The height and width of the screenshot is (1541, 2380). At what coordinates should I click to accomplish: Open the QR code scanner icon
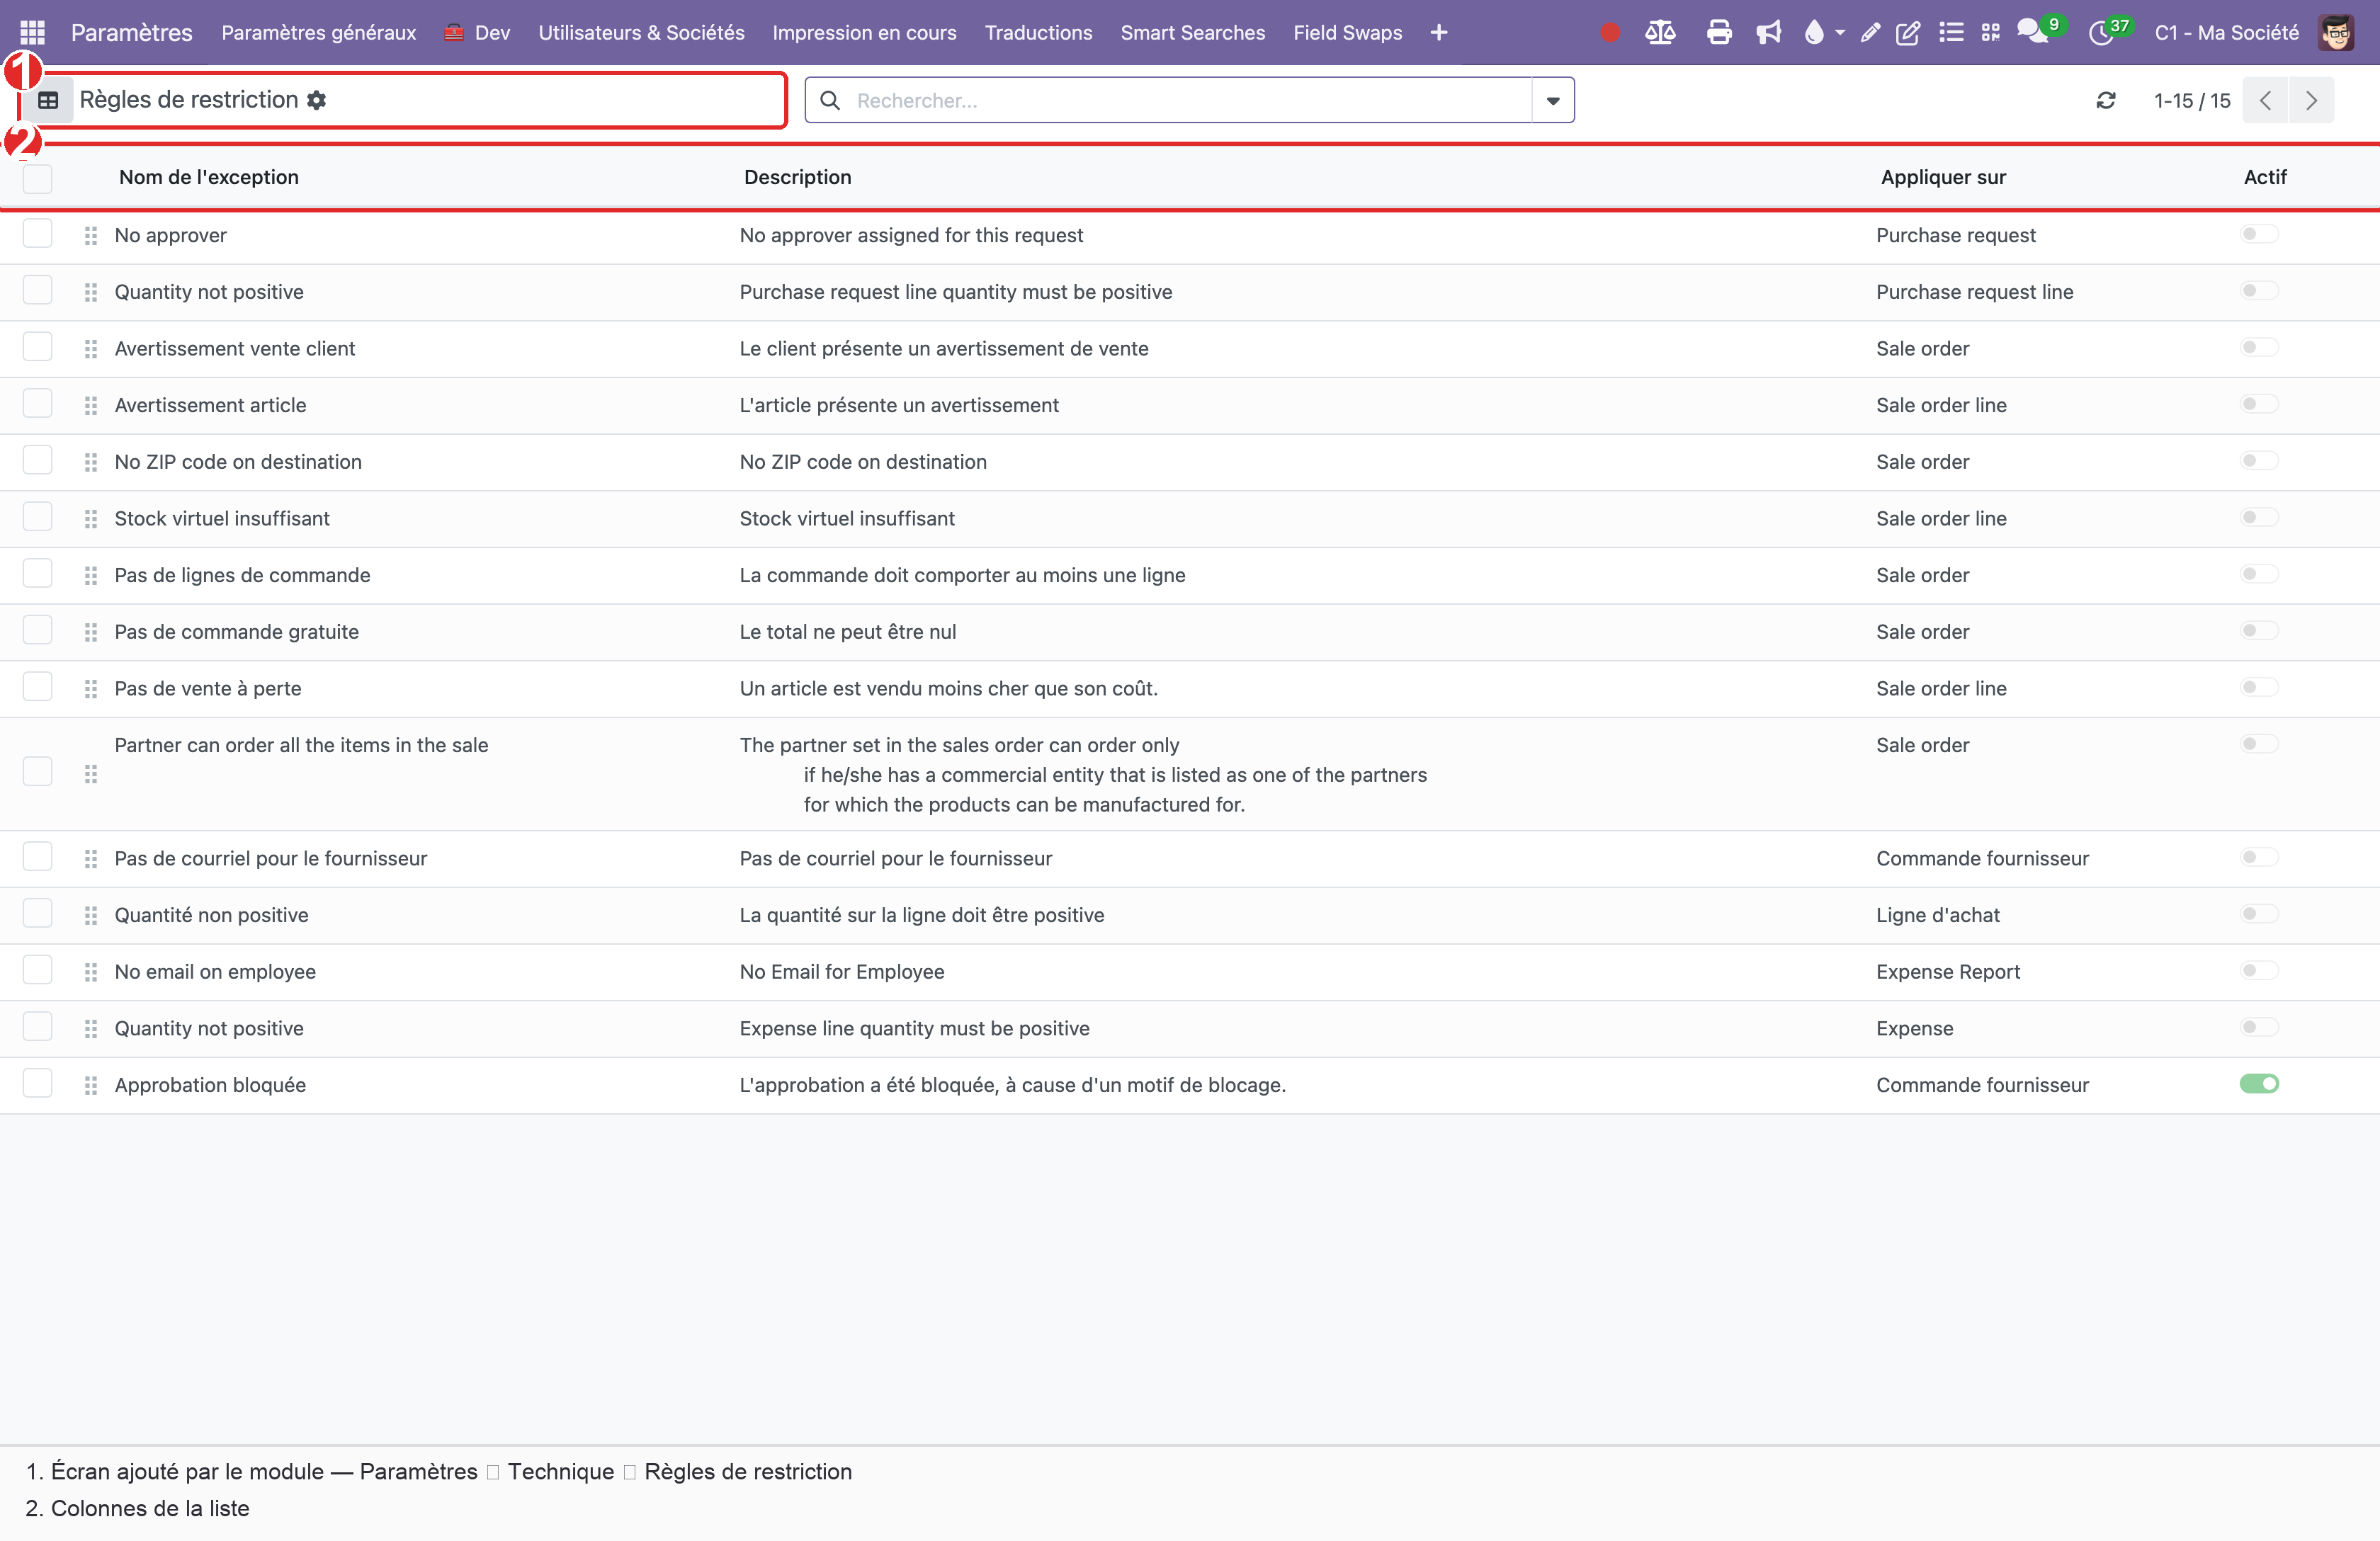1990,33
